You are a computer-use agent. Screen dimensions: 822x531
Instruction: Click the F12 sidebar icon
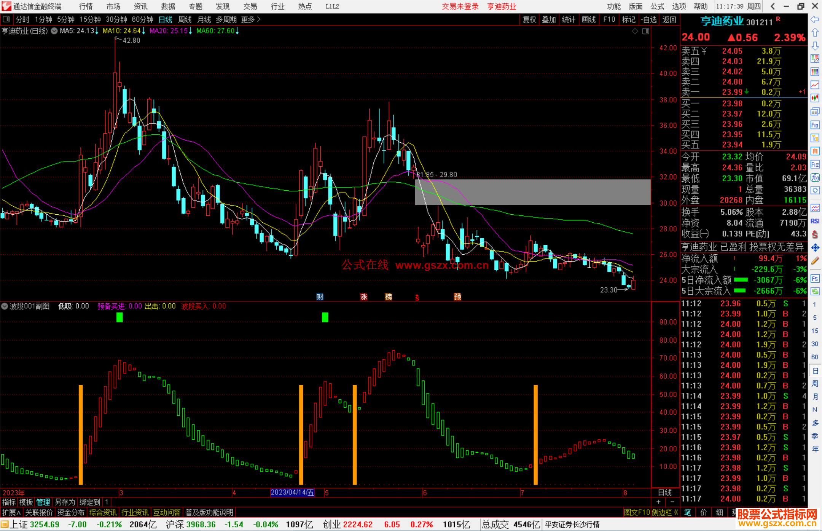[815, 164]
